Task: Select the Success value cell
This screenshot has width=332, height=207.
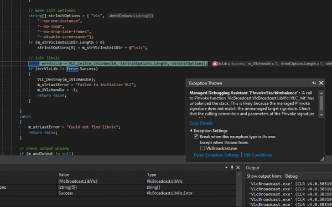Action: coord(101,193)
